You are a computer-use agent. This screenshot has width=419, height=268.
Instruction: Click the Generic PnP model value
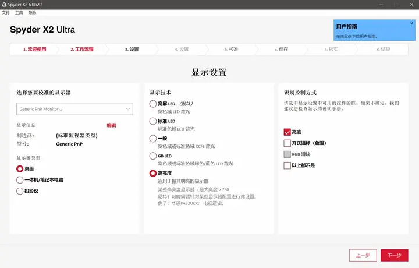tap(69, 144)
